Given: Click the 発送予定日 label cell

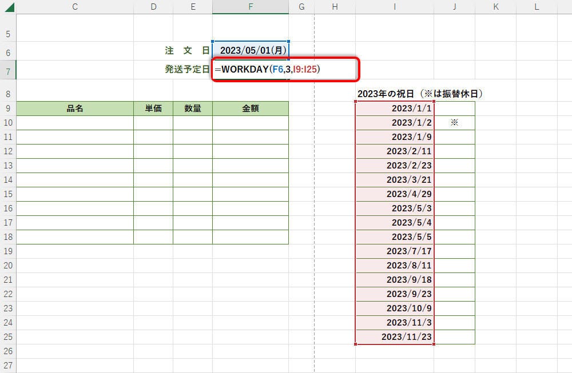Looking at the screenshot, I should pyautogui.click(x=187, y=70).
